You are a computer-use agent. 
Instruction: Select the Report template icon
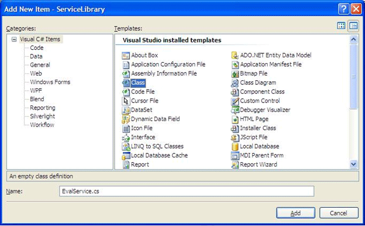tap(126, 165)
